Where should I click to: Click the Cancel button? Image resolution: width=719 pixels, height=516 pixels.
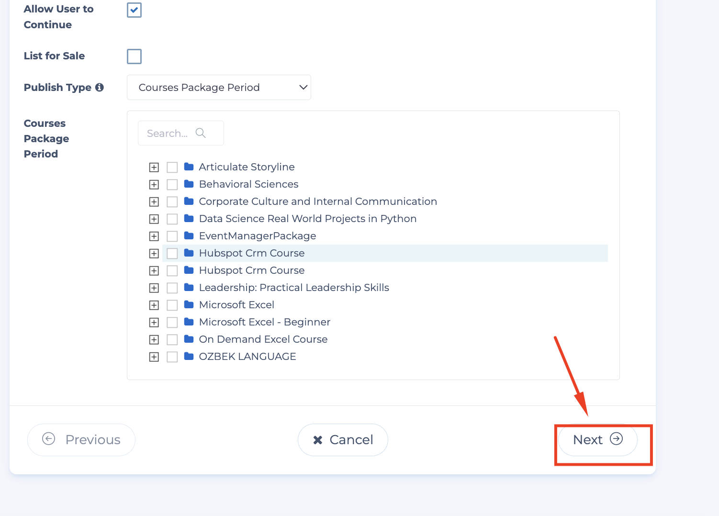pyautogui.click(x=343, y=440)
